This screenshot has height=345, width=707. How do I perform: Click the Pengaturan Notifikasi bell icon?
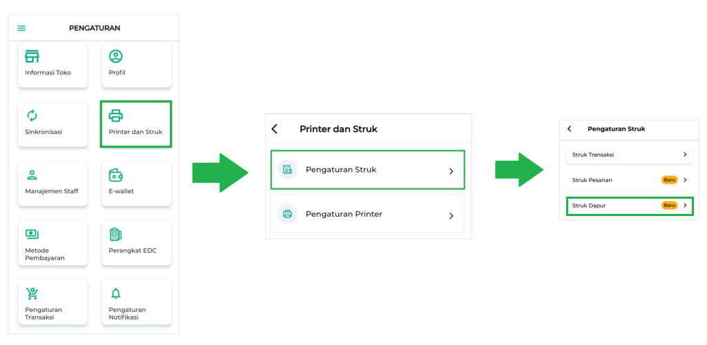pos(116,293)
